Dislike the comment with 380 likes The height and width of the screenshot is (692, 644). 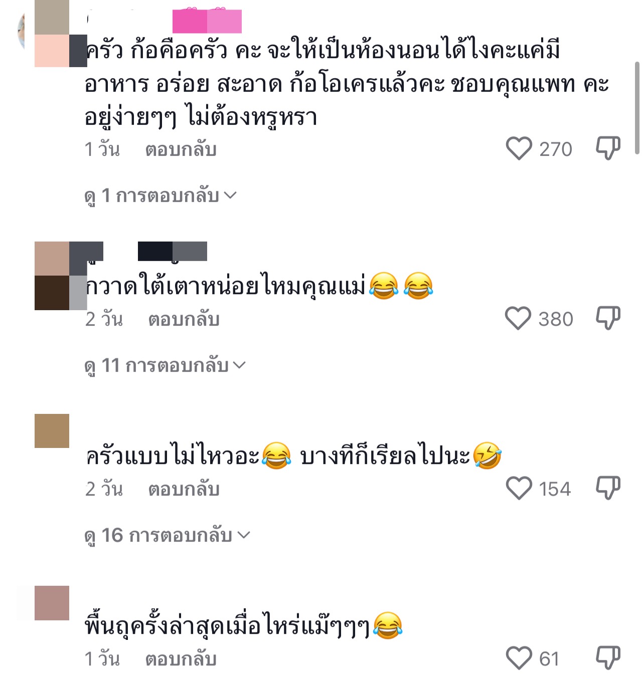(x=608, y=318)
